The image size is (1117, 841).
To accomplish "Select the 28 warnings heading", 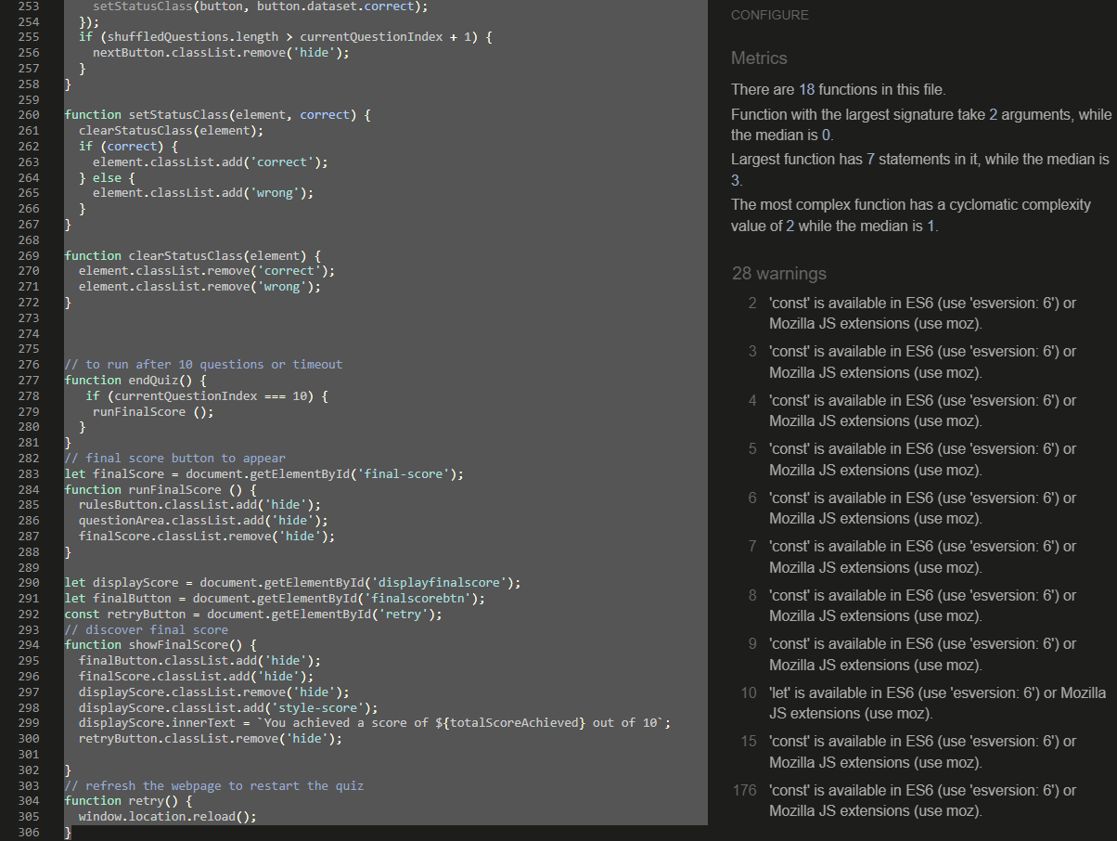I will 778,273.
